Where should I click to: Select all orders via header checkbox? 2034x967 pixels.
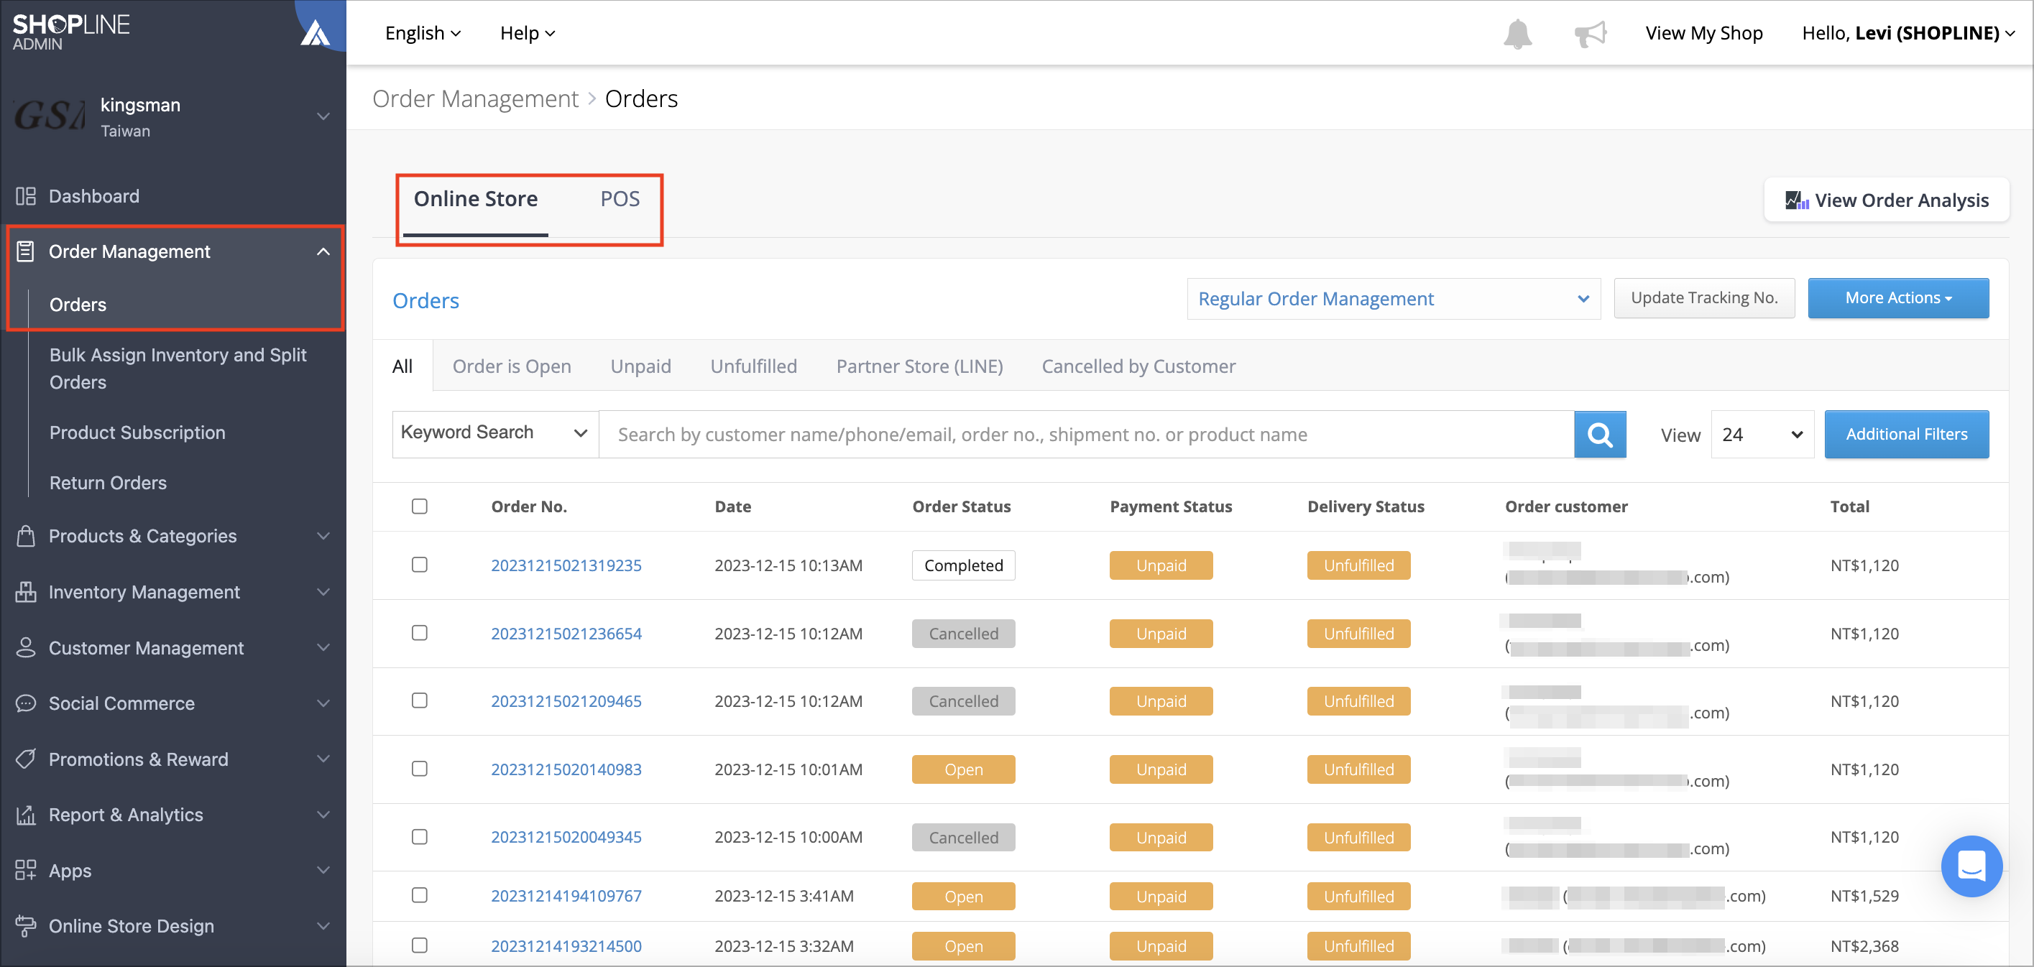419,506
